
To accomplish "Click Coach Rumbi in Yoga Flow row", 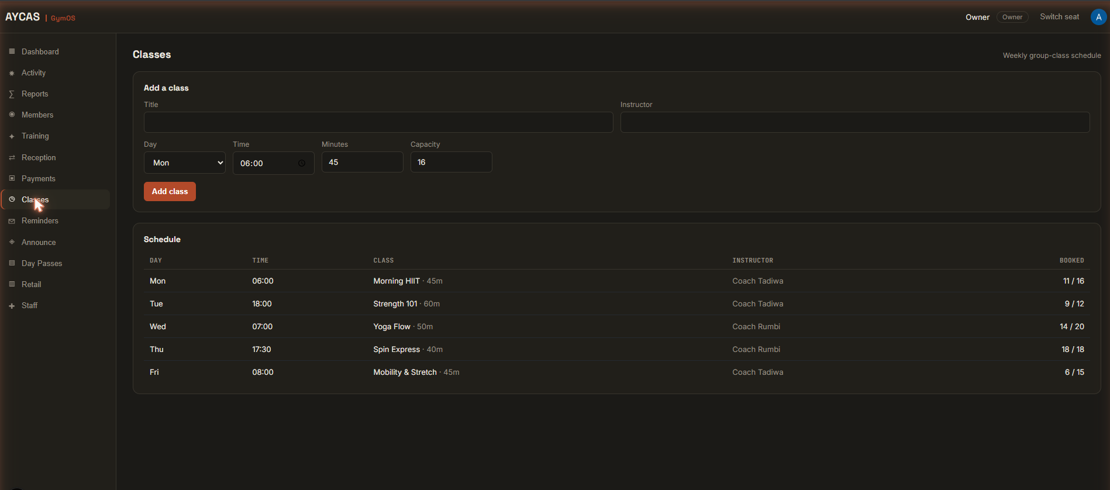I will click(x=756, y=327).
